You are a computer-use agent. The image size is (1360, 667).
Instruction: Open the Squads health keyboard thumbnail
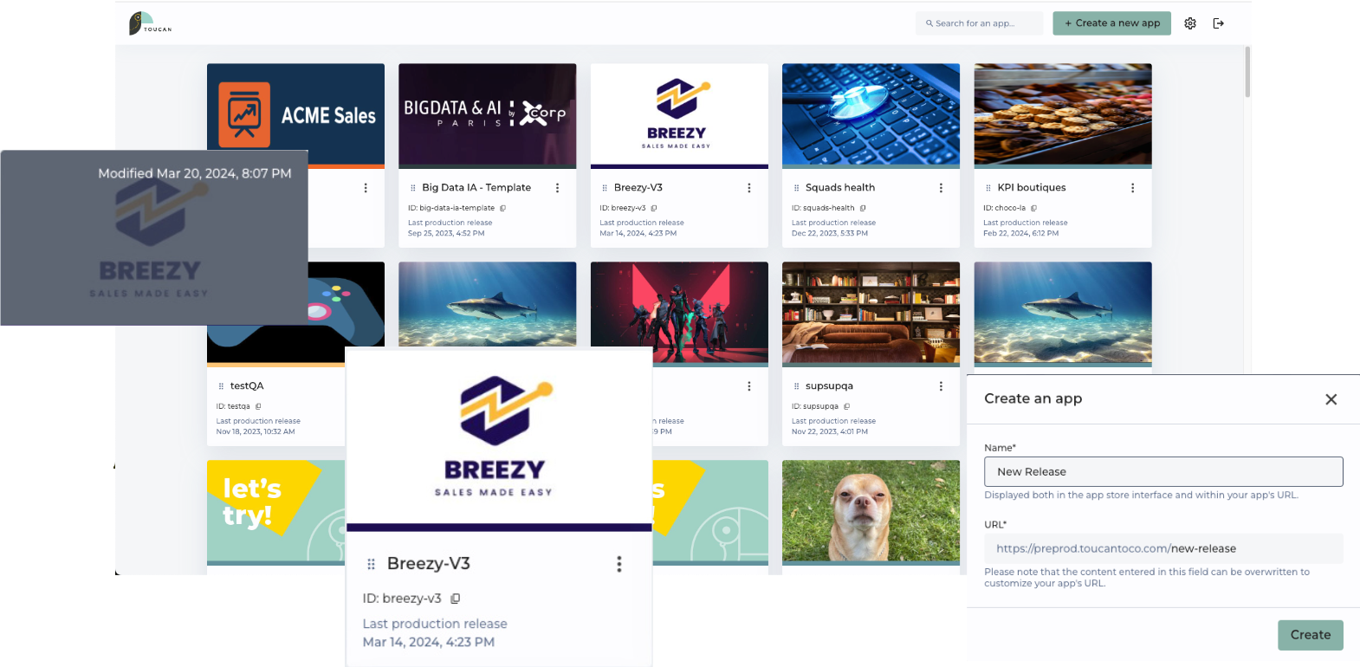point(871,115)
